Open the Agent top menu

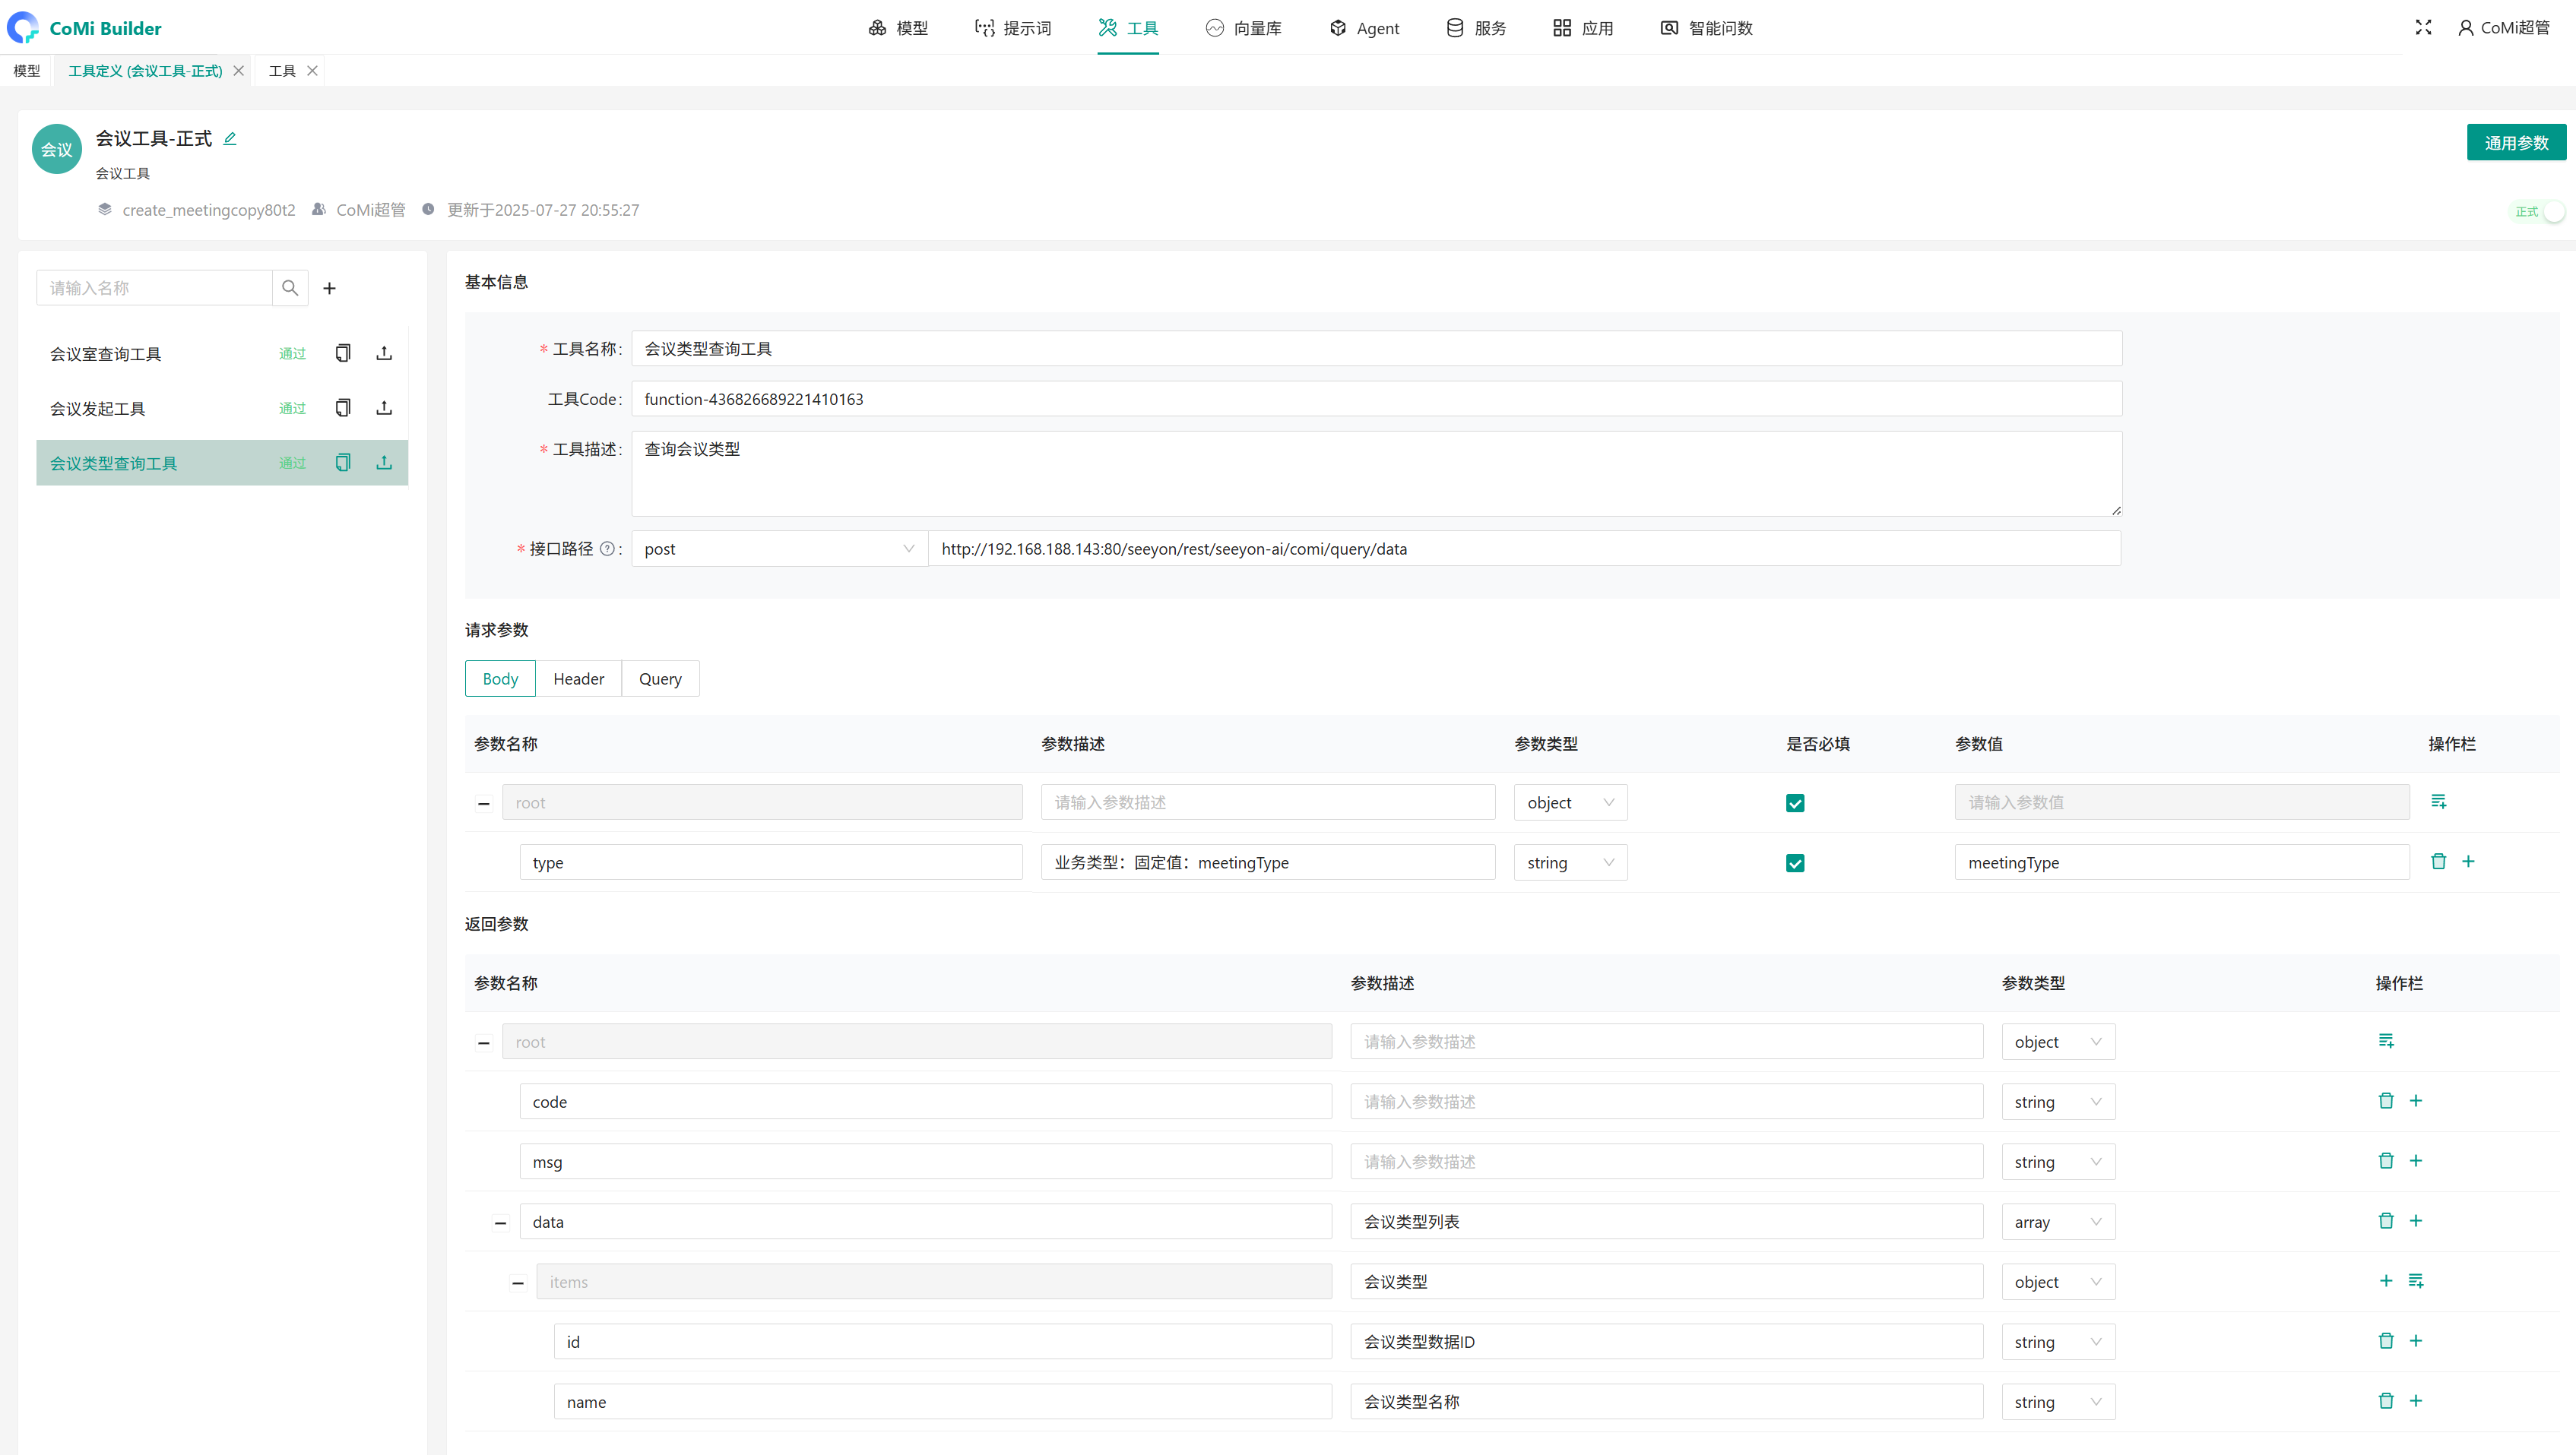click(x=1364, y=28)
